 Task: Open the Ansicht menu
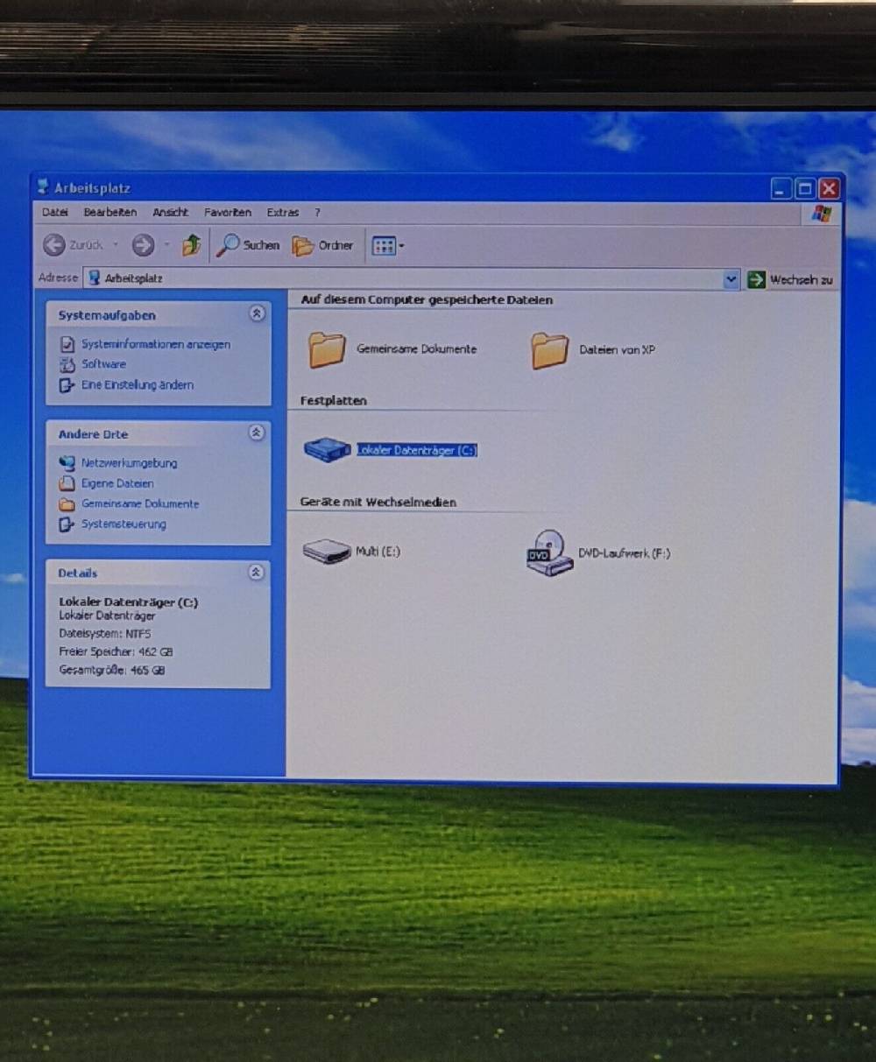click(171, 213)
